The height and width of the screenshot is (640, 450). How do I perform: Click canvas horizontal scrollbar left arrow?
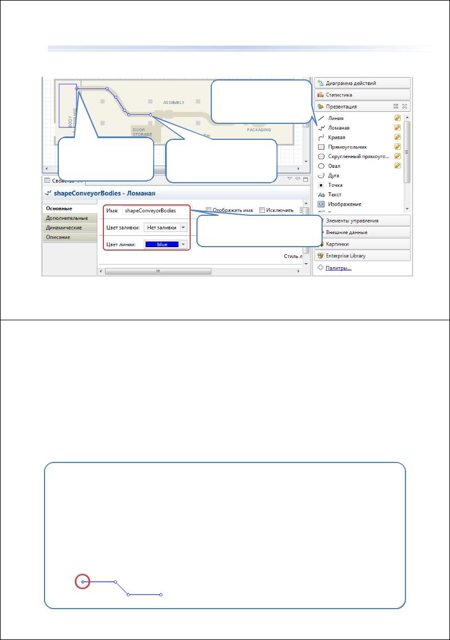[x=46, y=168]
